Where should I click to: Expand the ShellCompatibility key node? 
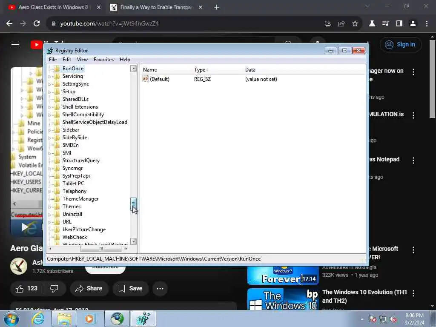50,115
